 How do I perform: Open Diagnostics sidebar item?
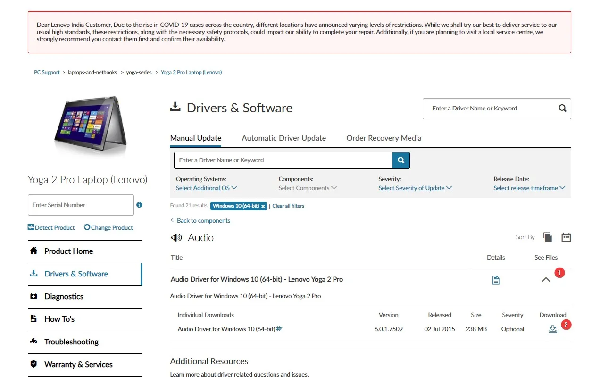pos(85,297)
